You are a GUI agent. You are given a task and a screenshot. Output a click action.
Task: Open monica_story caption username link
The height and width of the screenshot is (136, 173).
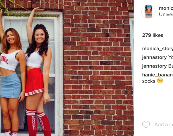pos(158,49)
